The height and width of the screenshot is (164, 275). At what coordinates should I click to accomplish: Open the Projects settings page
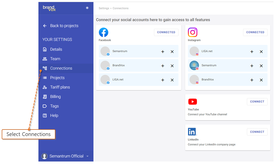coord(57,78)
